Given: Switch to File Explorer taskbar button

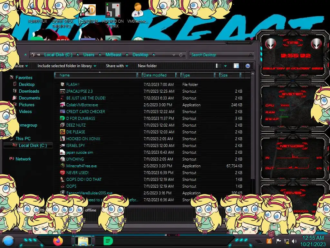Looking at the screenshot, I should click(83, 241).
